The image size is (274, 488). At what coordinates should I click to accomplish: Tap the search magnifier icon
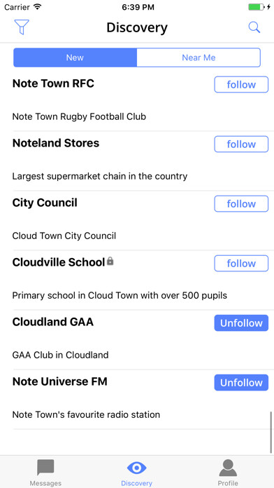pos(254,27)
